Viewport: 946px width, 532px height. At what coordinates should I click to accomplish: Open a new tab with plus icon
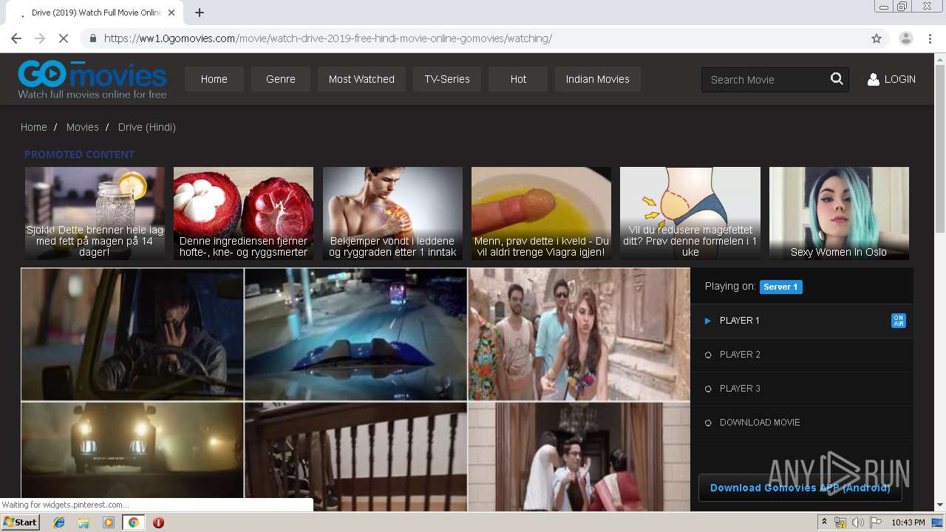click(x=199, y=13)
